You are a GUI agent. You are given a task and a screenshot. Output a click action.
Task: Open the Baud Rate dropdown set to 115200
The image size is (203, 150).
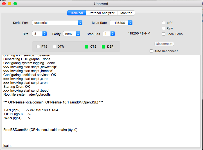coord(121,23)
